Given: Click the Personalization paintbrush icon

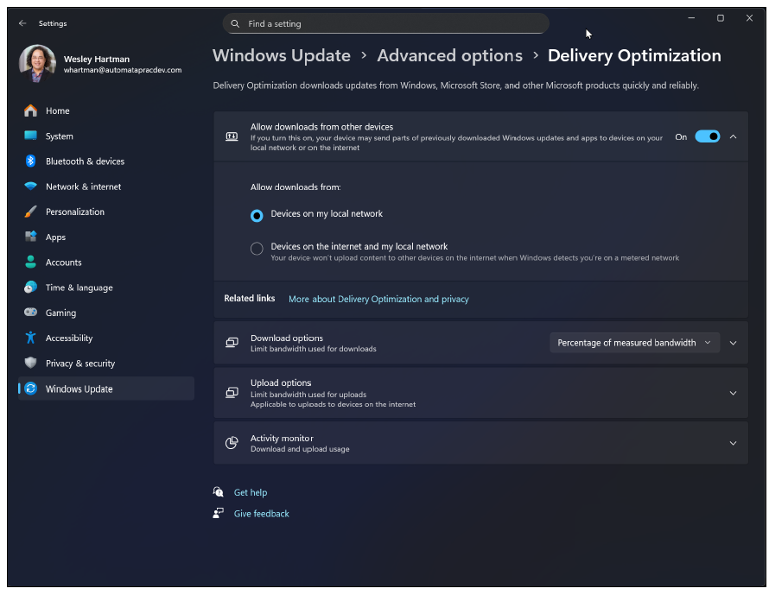Looking at the screenshot, I should point(31,212).
